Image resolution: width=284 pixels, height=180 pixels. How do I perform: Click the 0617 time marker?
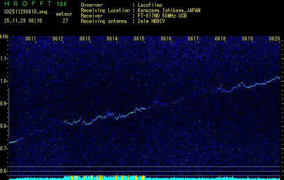tap(193, 39)
